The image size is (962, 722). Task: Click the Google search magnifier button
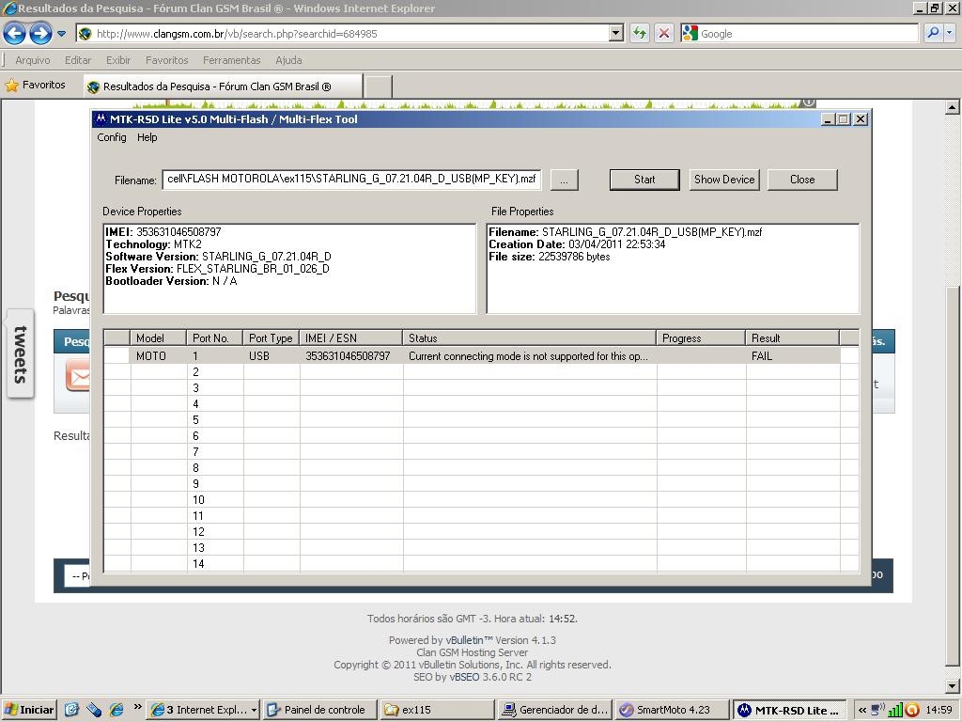point(933,33)
